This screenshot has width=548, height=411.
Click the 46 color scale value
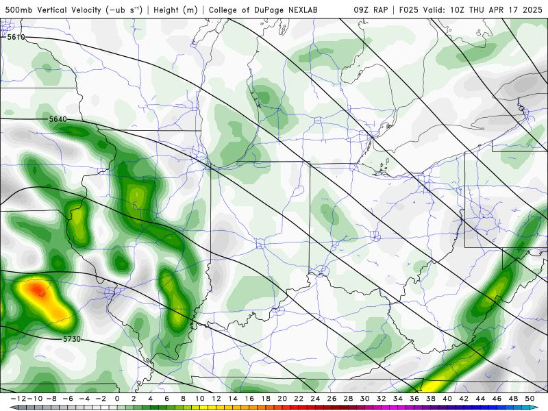click(x=497, y=399)
